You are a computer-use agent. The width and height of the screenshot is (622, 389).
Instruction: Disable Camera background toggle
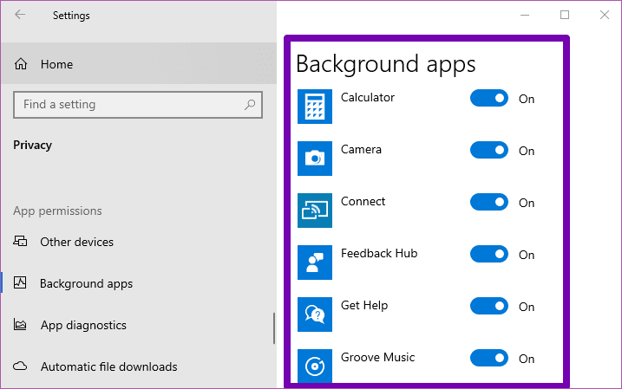click(x=489, y=150)
